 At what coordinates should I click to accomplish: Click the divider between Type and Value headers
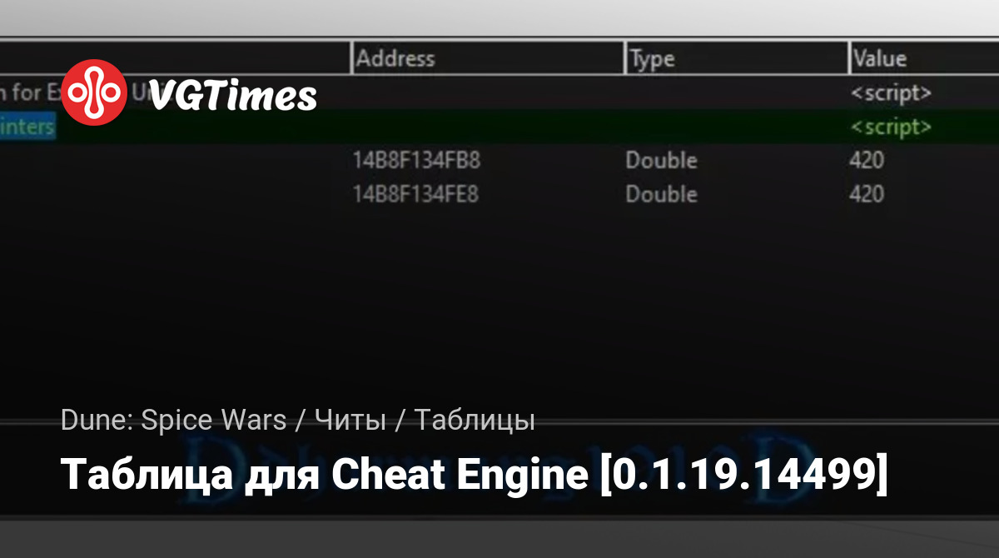849,59
